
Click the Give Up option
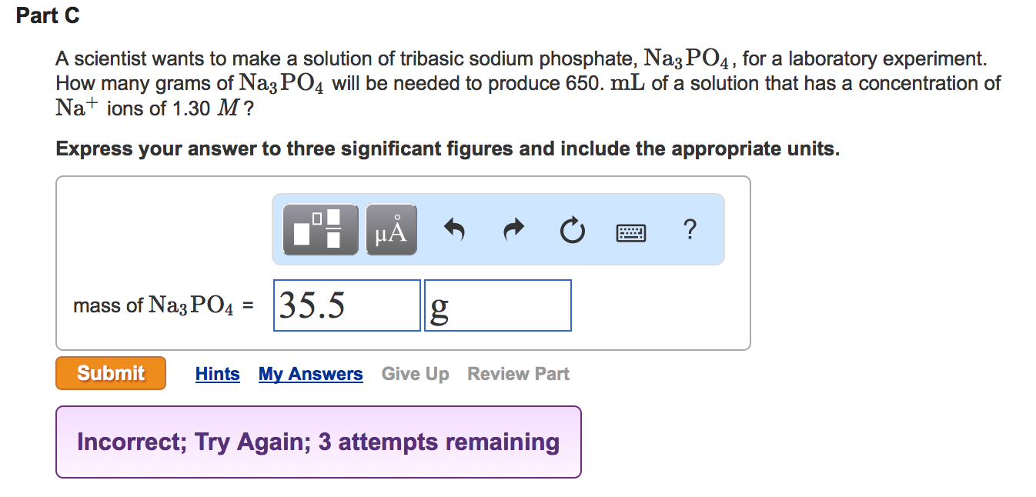tap(415, 373)
